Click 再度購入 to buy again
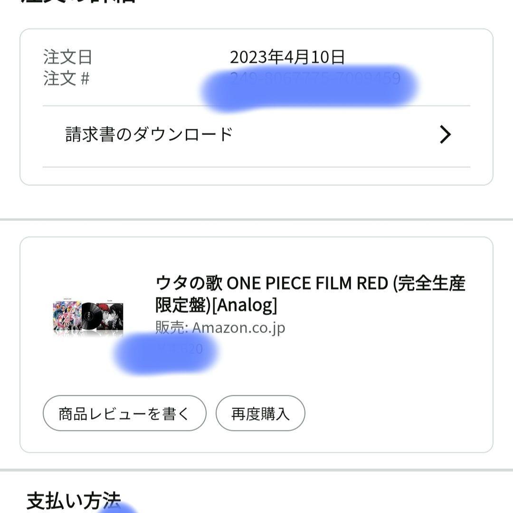The height and width of the screenshot is (513, 513). pos(259,413)
